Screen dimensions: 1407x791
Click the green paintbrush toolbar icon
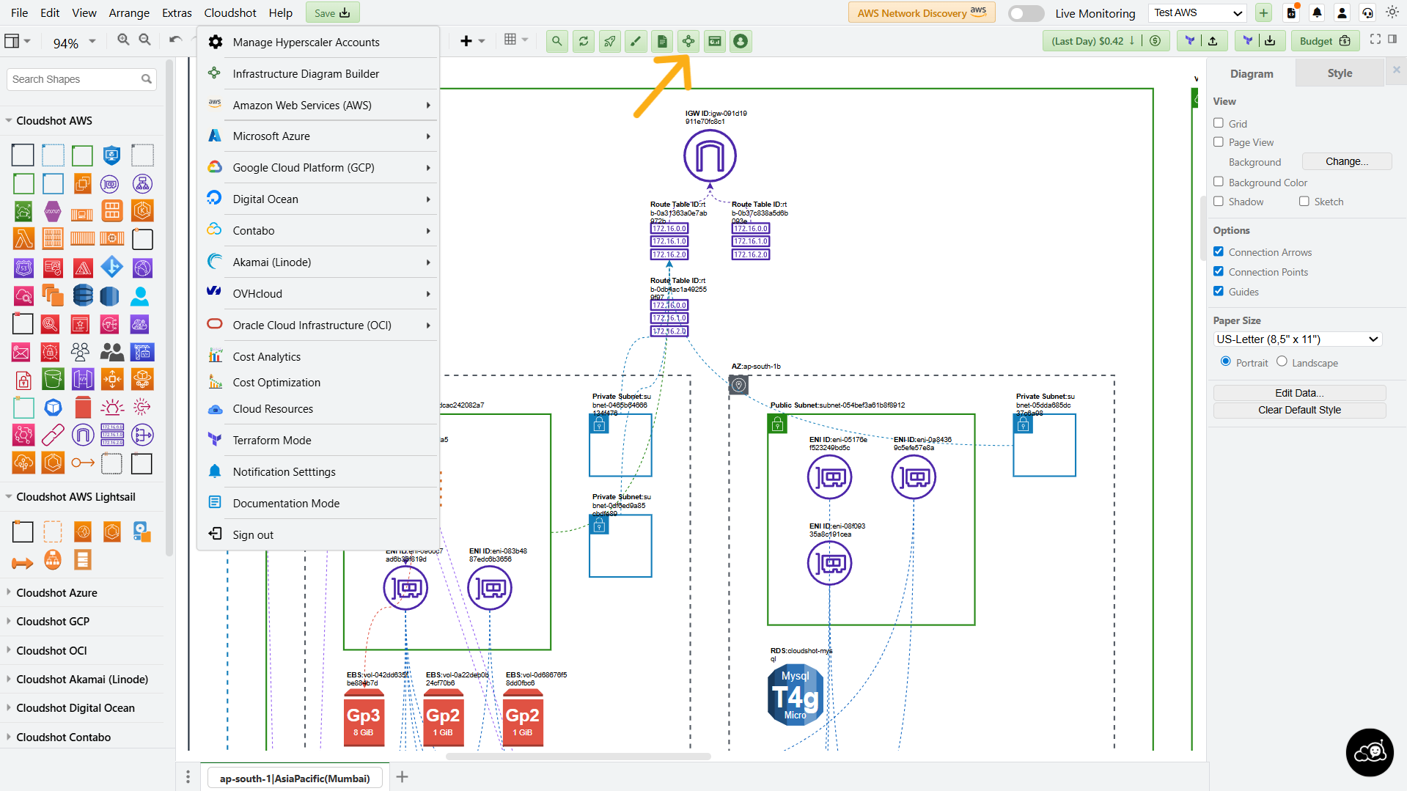pos(636,41)
